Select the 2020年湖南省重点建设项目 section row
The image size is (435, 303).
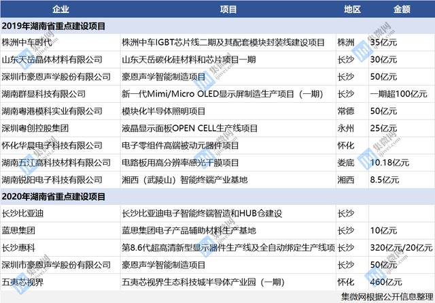pyautogui.click(x=217, y=197)
